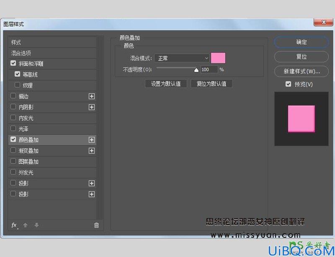Screen dimensions: 335x257
Task: Click the 不透明度 slider handle
Action: click(196, 70)
